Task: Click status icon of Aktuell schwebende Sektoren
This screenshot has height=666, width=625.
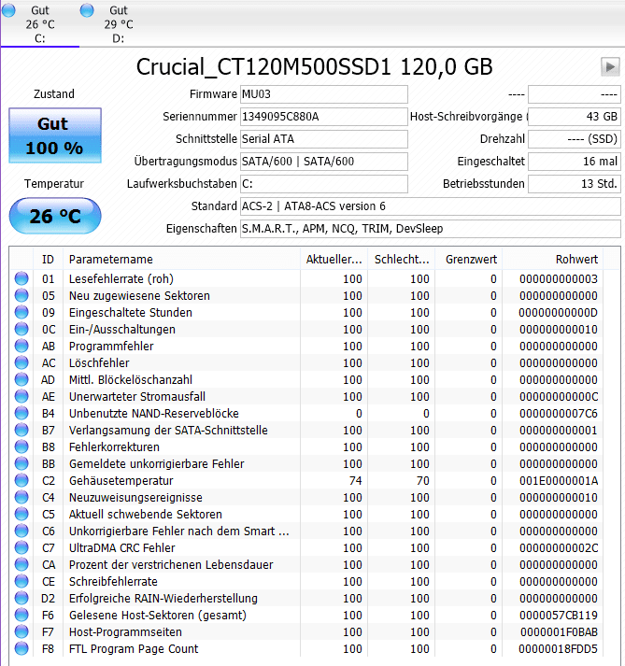Action: (21, 514)
